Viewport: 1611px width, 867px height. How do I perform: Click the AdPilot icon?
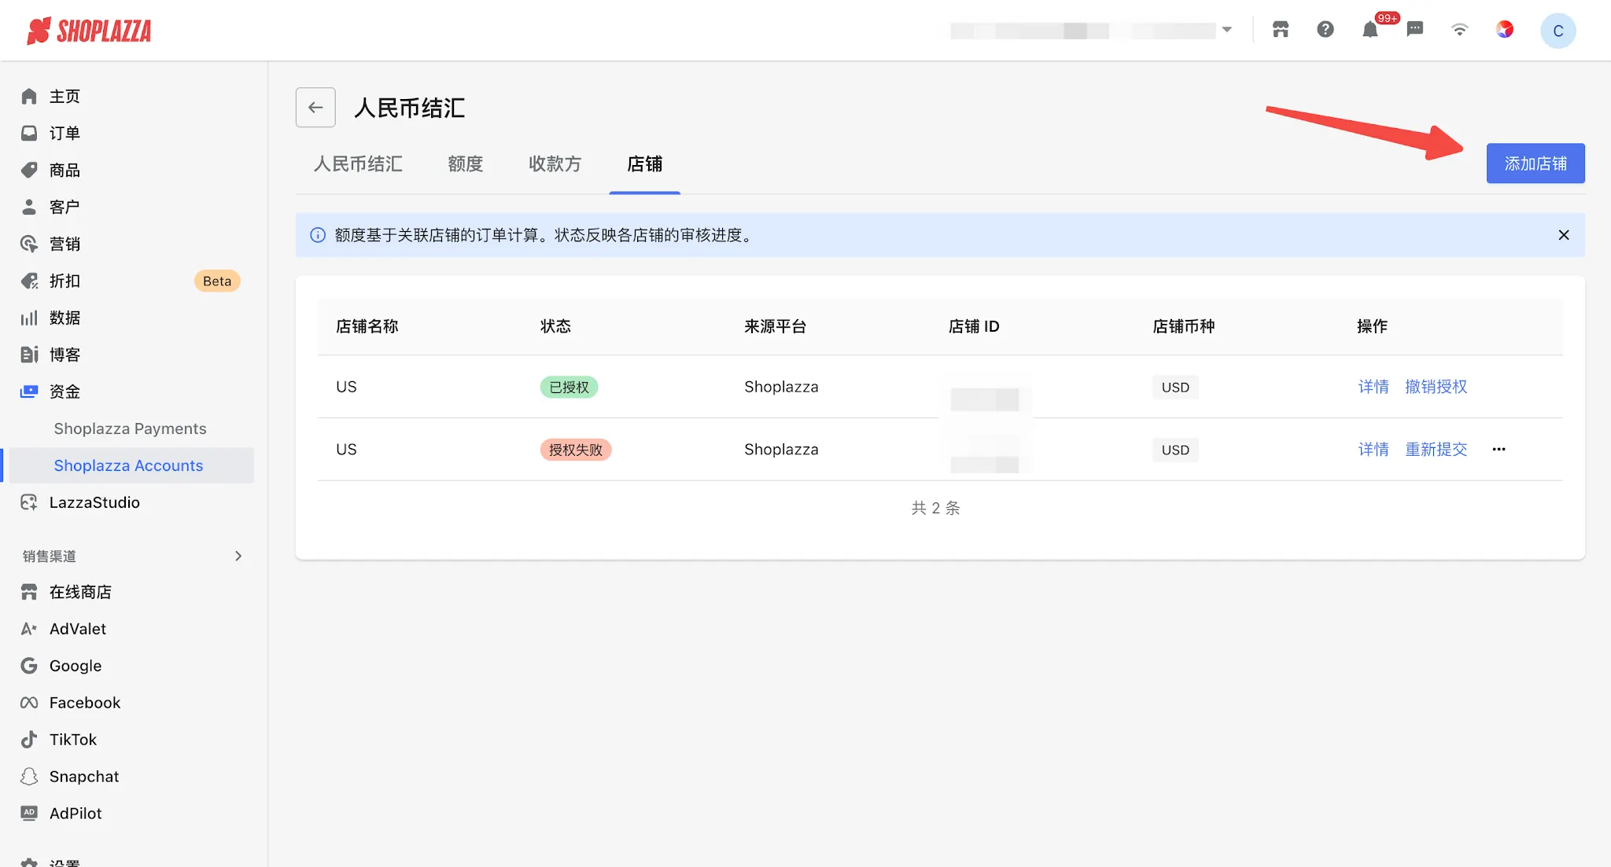29,814
